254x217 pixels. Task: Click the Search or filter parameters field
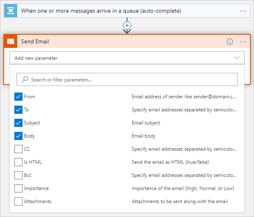pos(131,79)
